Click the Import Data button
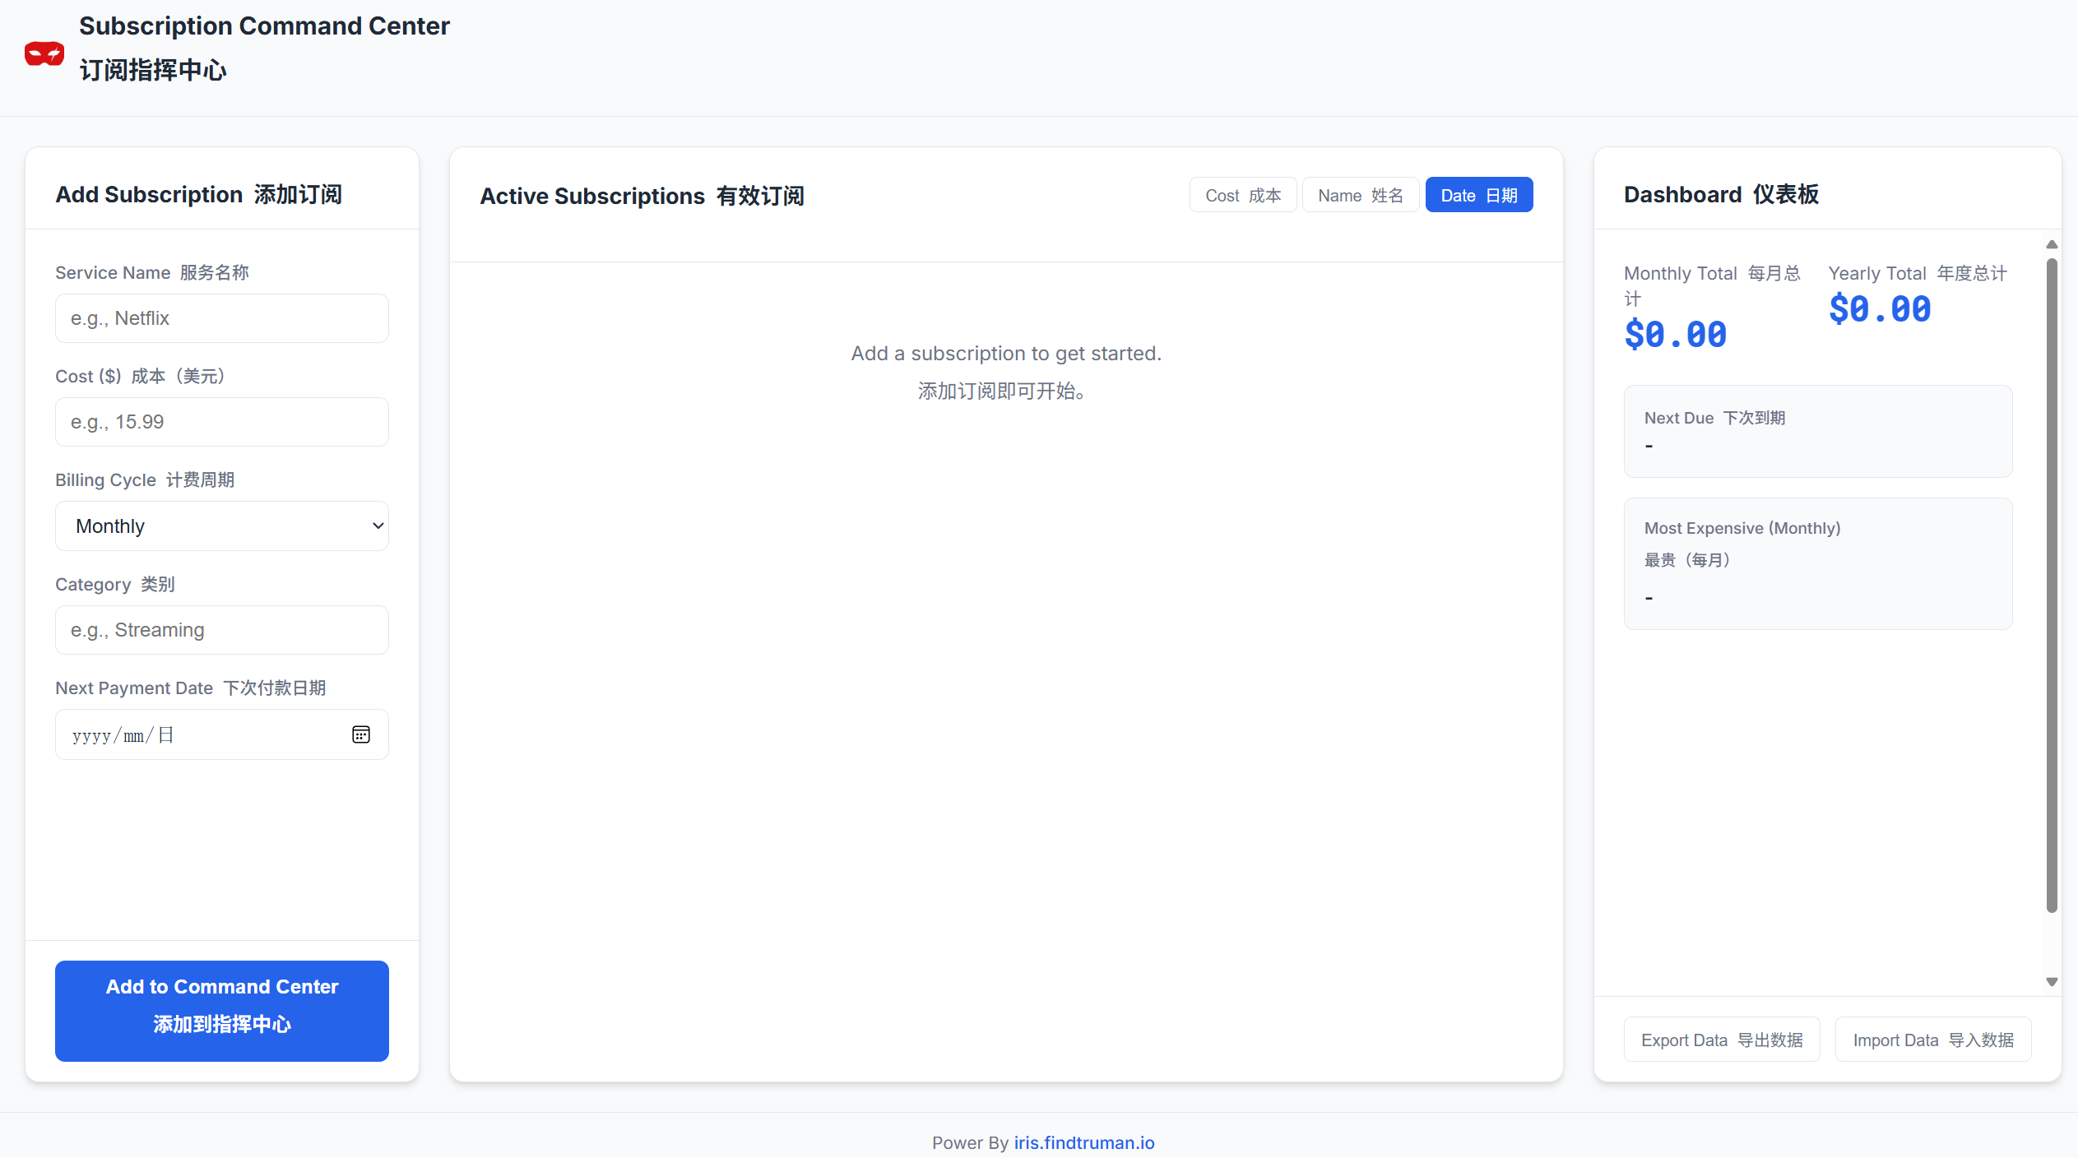The width and height of the screenshot is (2078, 1158). pyautogui.click(x=1932, y=1040)
